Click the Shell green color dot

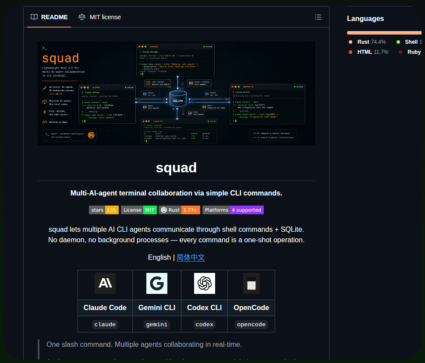[398, 42]
